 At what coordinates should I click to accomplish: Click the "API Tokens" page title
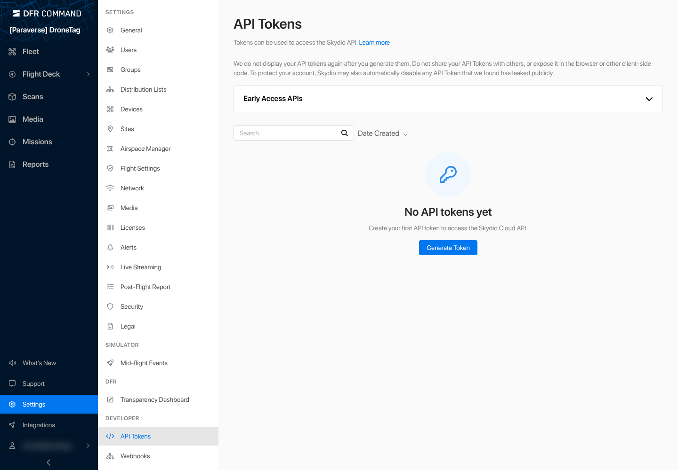[268, 24]
